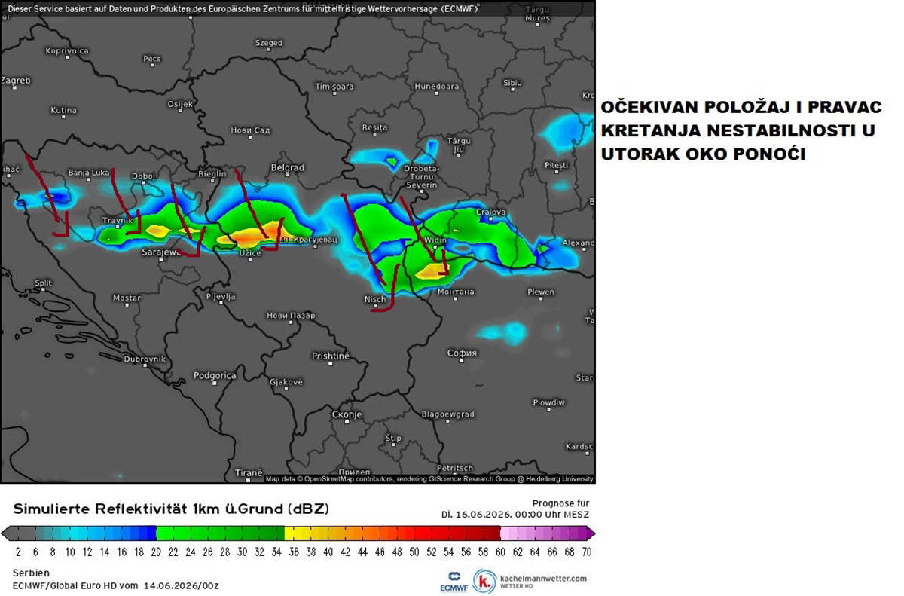Select the Widin city label
Image resolution: width=904 pixels, height=596 pixels.
[x=435, y=240]
